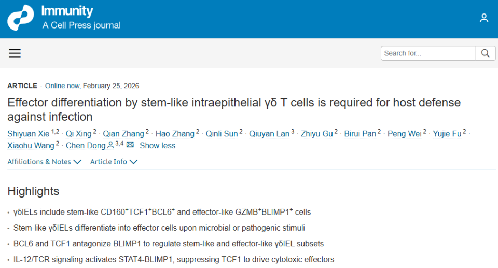The image size is (498, 268).
Task: Click author Xiaohu Wang's name
Action: coord(31,146)
